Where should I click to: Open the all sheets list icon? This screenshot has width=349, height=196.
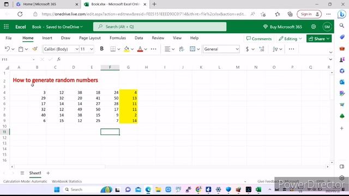22,173
